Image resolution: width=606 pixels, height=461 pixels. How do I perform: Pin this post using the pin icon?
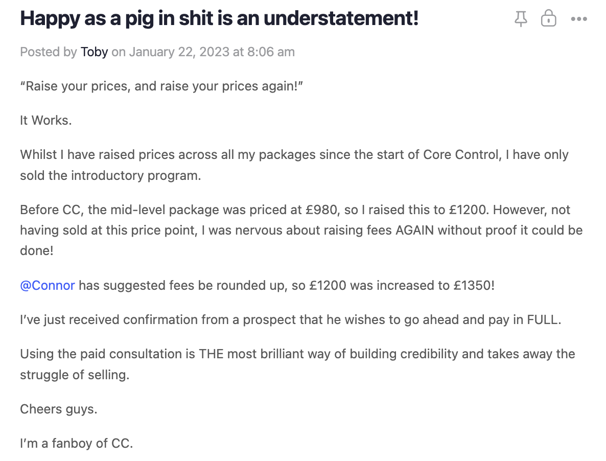pyautogui.click(x=521, y=19)
